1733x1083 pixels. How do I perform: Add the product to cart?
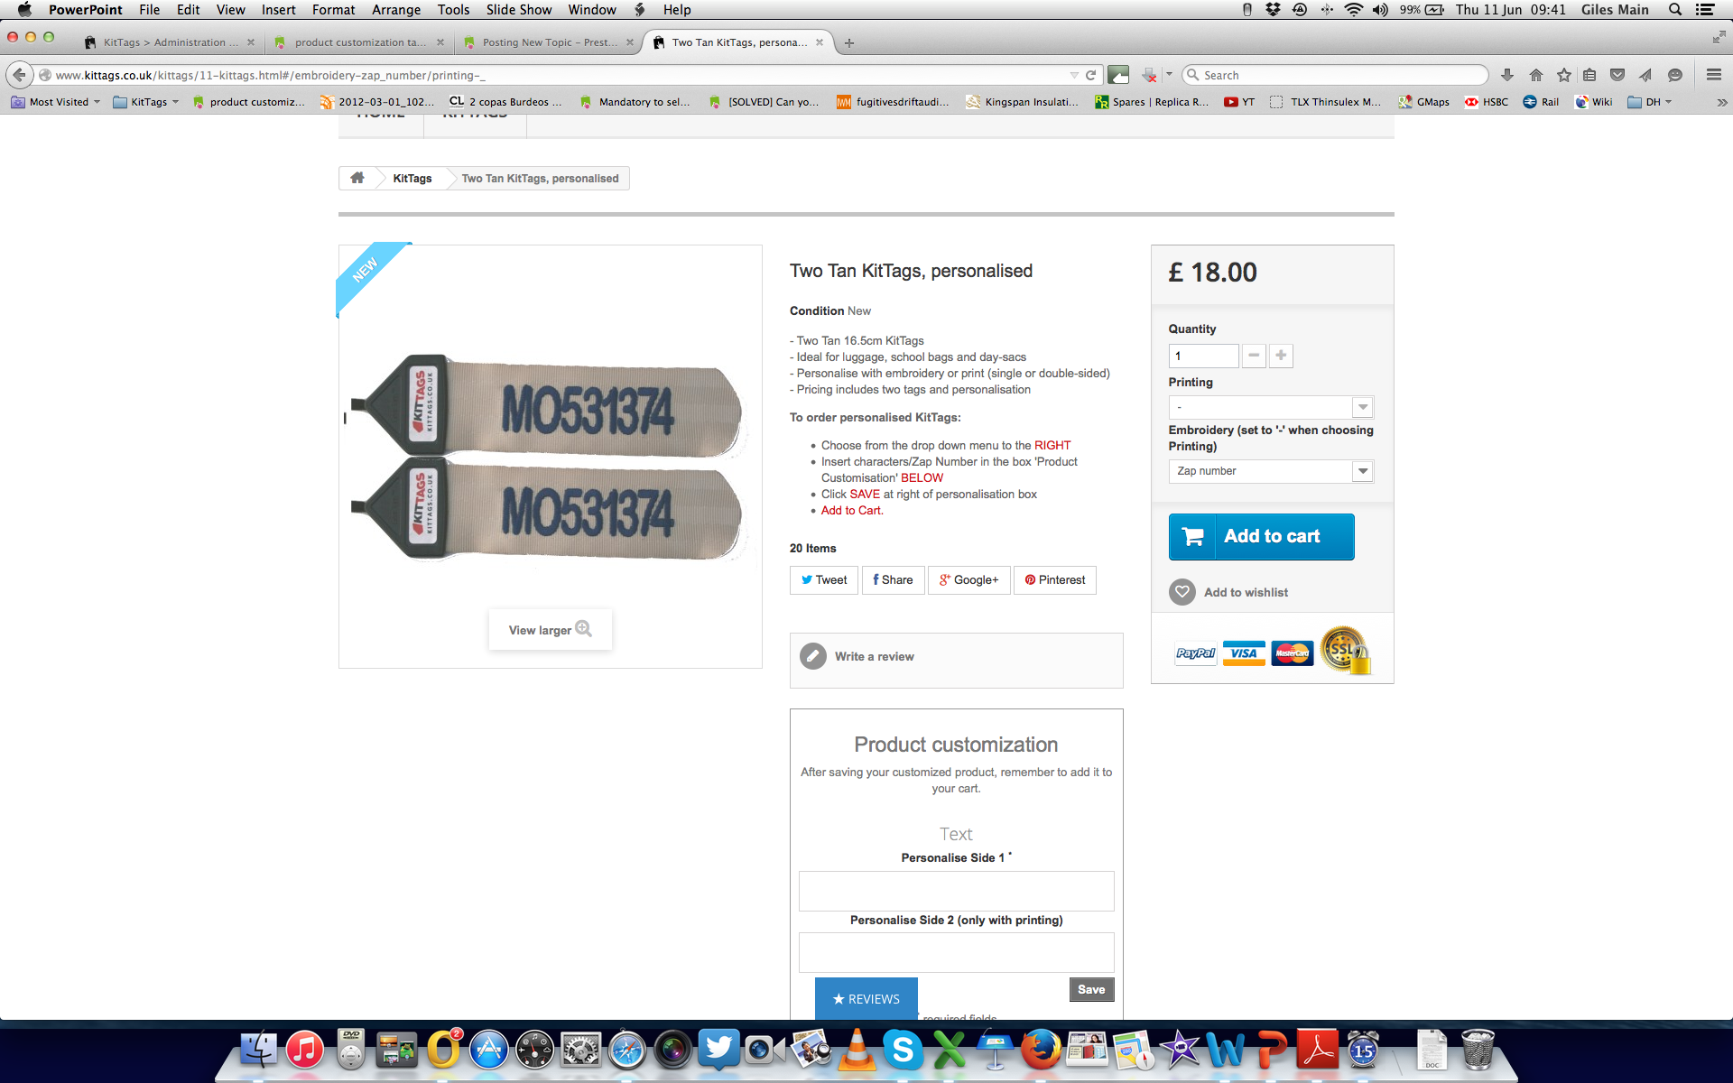point(1261,536)
